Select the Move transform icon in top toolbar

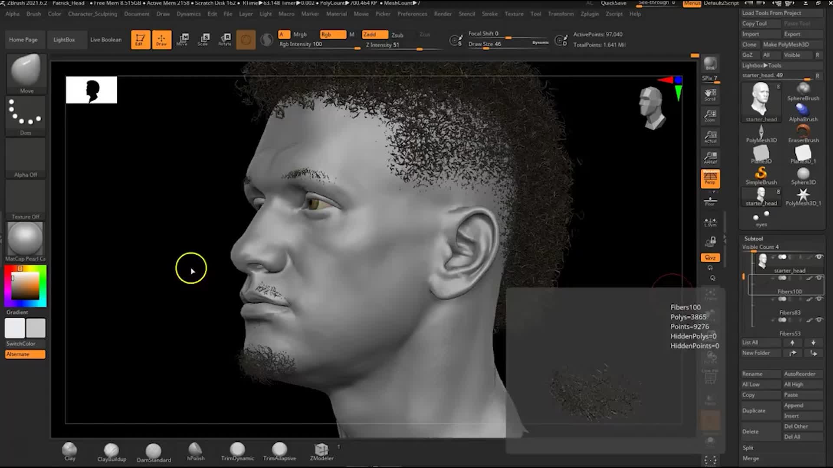point(182,39)
